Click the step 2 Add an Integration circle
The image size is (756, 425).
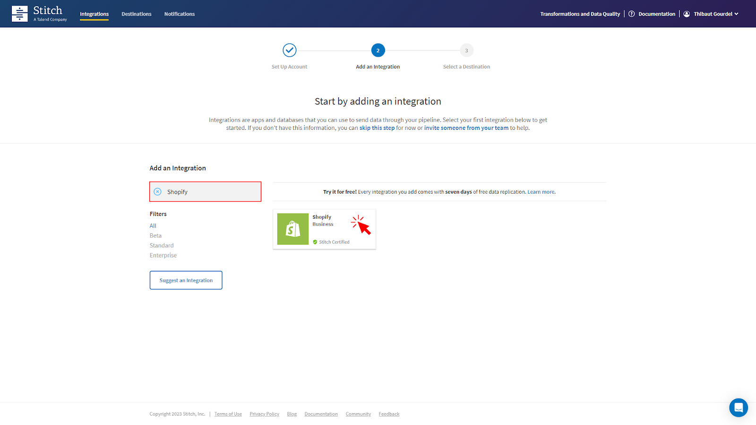(378, 51)
